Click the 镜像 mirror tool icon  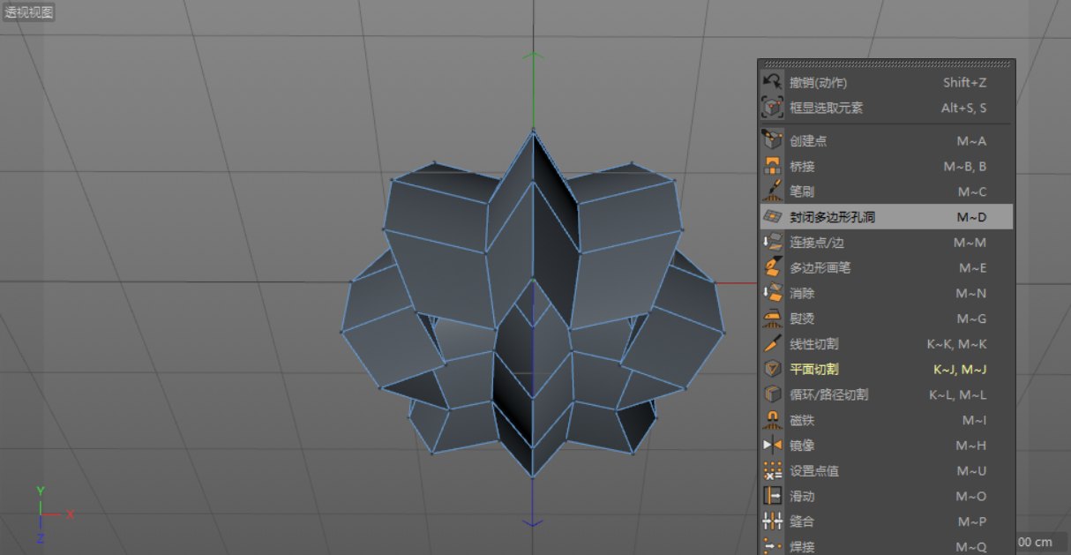click(x=772, y=446)
